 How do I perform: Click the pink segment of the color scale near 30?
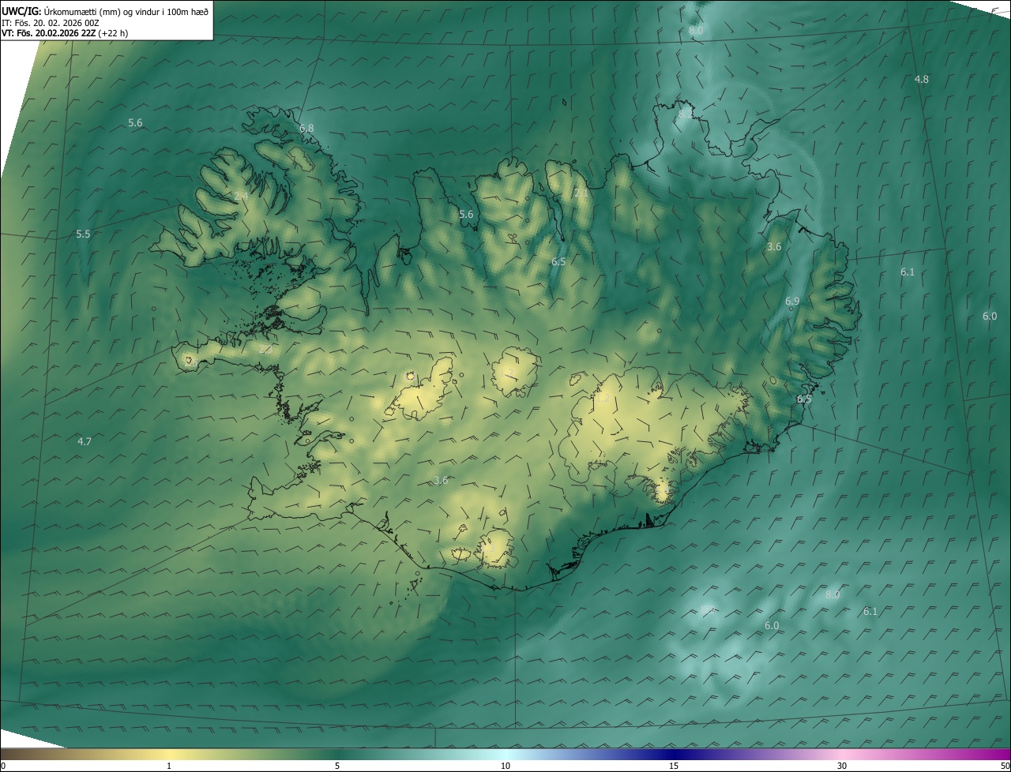842,754
